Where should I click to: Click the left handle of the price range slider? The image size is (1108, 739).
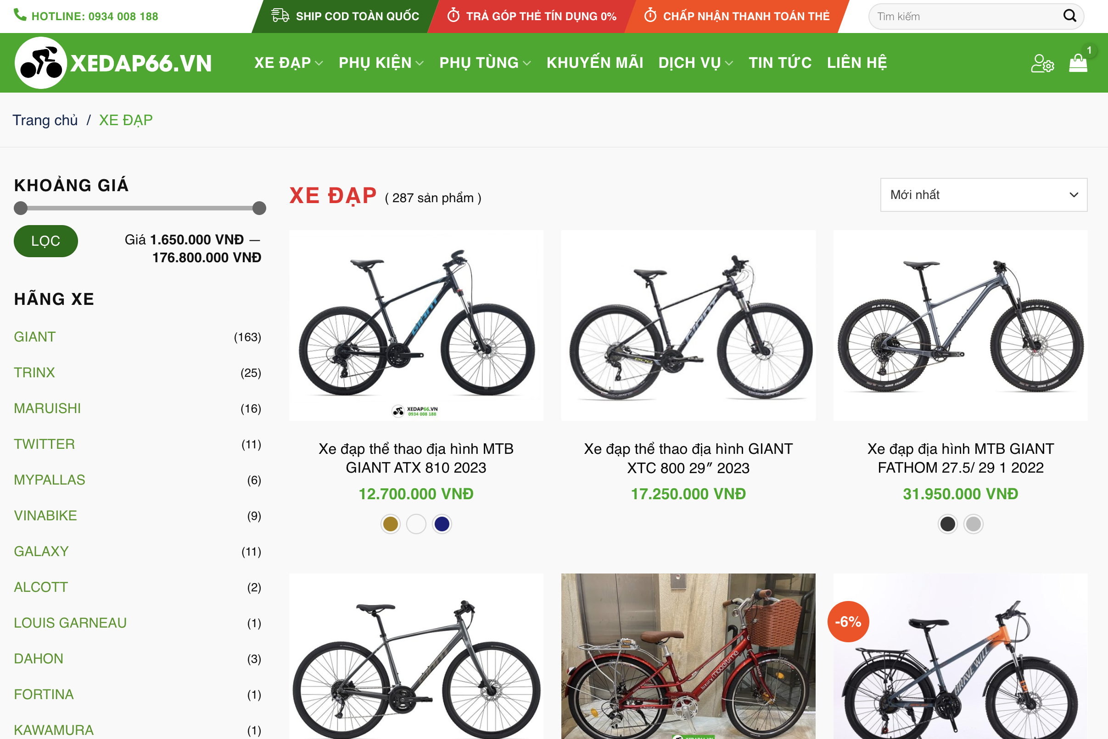tap(21, 207)
